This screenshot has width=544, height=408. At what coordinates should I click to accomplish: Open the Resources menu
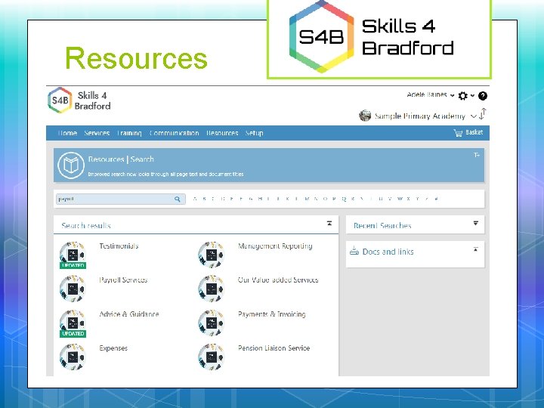(222, 133)
